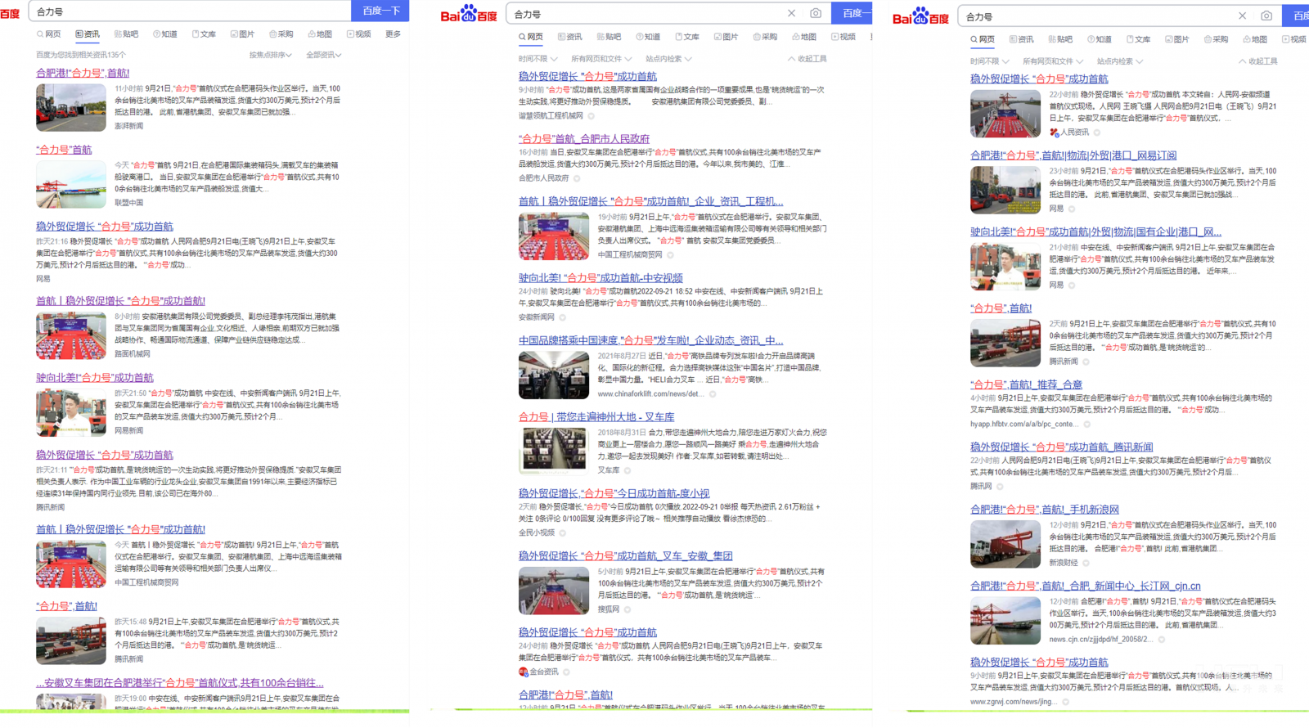Switch to 资讯 tab in middle screenshot
Screen dimensions: 1309x728
[x=569, y=37]
